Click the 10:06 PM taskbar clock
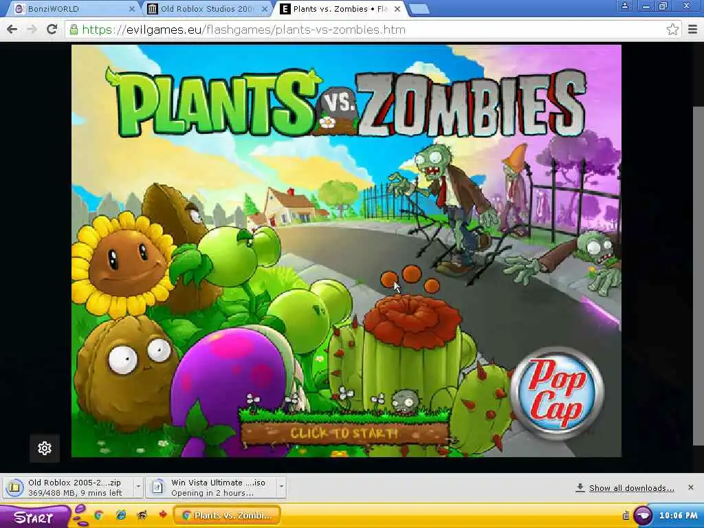This screenshot has width=704, height=528. 679,516
